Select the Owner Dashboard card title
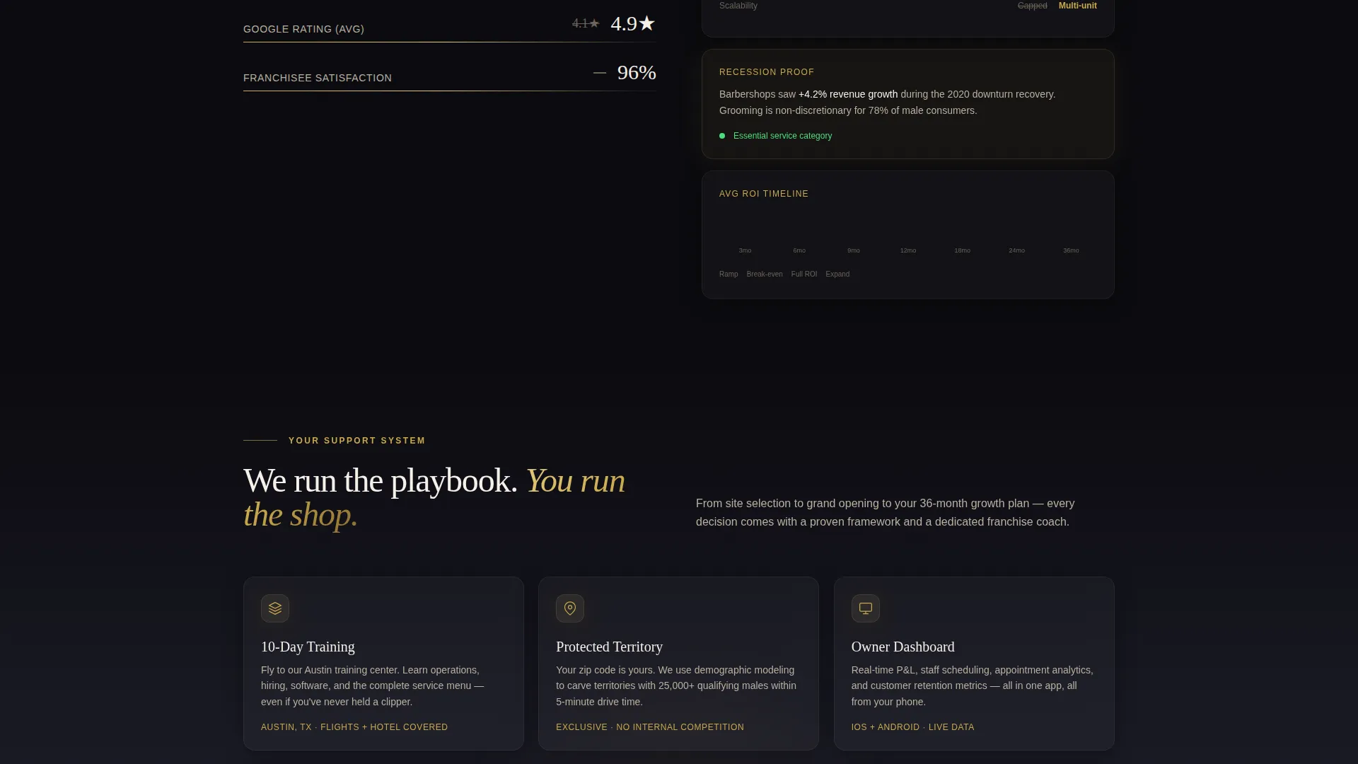Screen dimensions: 1358x764 pos(903,647)
